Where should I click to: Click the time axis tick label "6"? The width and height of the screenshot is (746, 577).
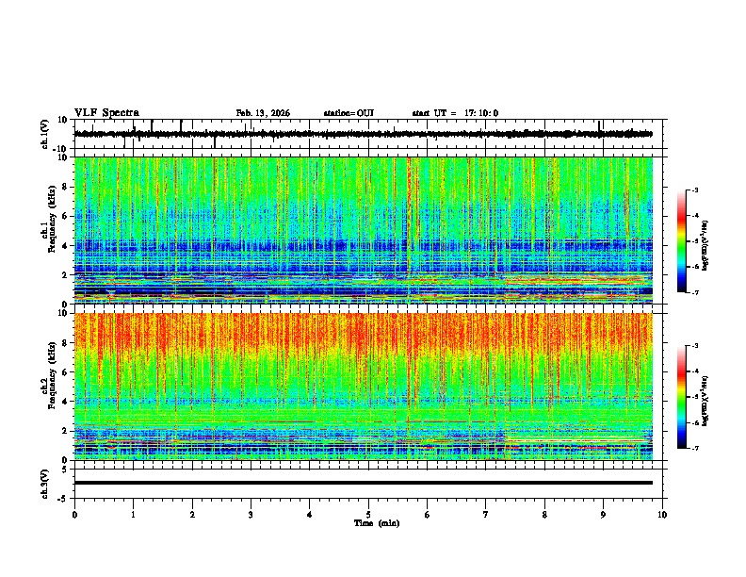pyautogui.click(x=428, y=515)
